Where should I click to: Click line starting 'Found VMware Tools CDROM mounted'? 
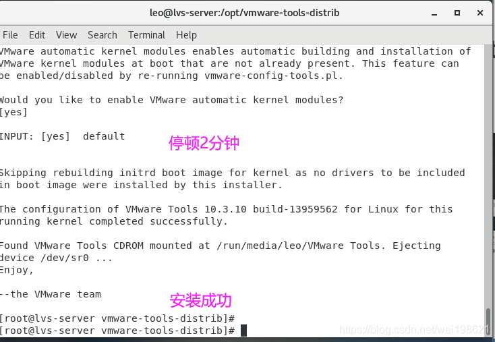(x=220, y=246)
